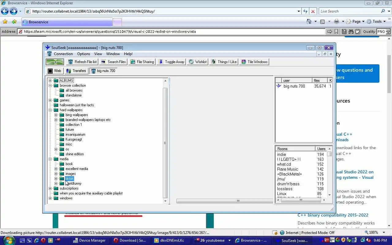
Task: Open the Help! menu
Action: pyautogui.click(x=128, y=54)
